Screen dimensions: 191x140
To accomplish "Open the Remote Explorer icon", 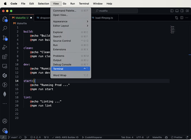I will pyautogui.click(x=5, y=66).
